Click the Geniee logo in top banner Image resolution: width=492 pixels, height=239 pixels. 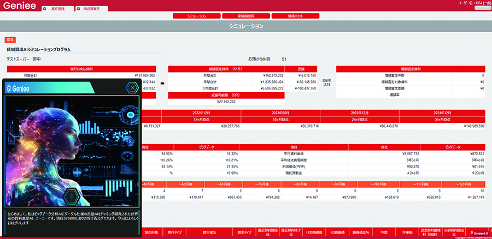(x=20, y=5)
